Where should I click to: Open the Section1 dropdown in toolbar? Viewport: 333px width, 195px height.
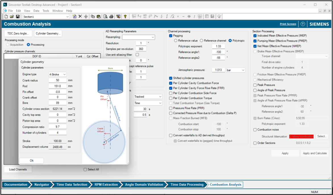click(x=68, y=17)
